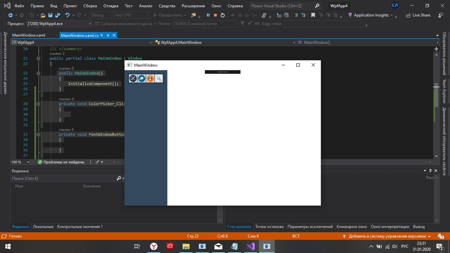This screenshot has height=253, width=450.
Task: Stop debugging with the red square
Action: (x=216, y=15)
